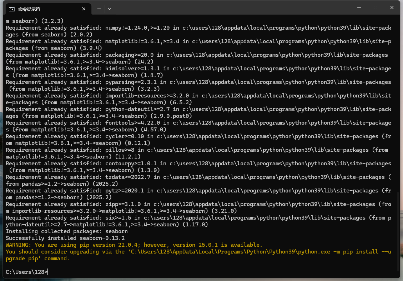Expand the new tab profile dropdown

click(110, 9)
